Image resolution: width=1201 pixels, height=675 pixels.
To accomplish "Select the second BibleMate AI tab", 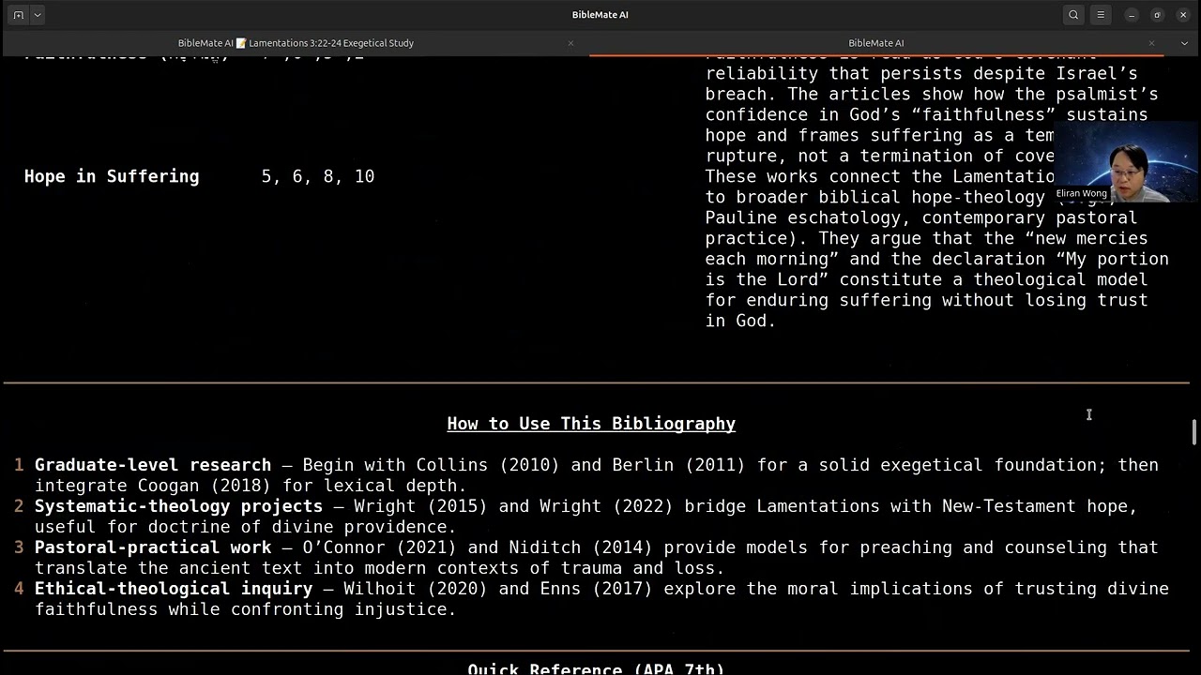I will pyautogui.click(x=875, y=43).
